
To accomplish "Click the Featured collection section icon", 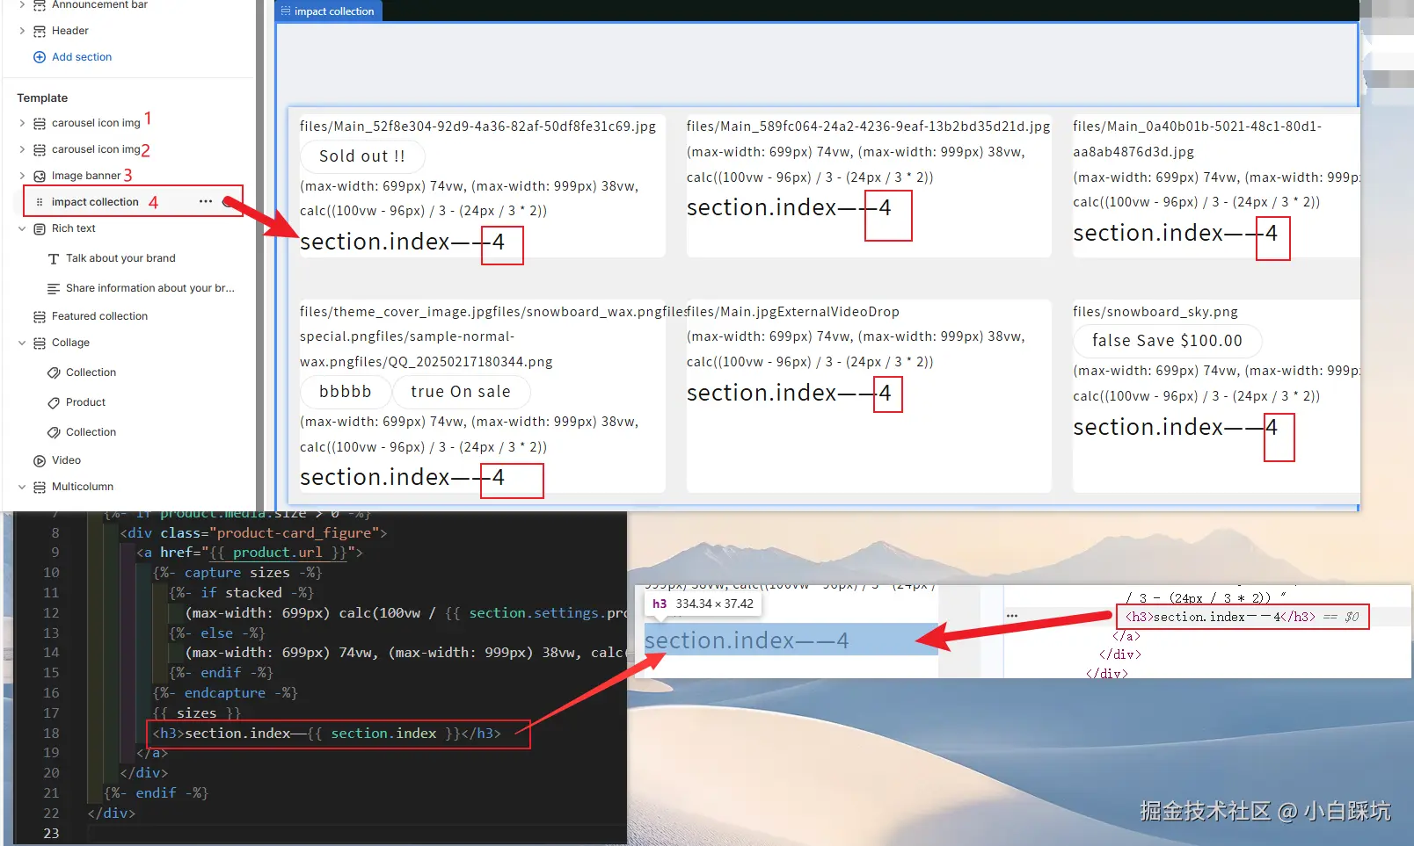I will click(x=40, y=316).
